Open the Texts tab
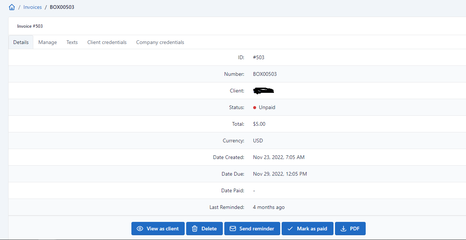The image size is (466, 240). [72, 42]
